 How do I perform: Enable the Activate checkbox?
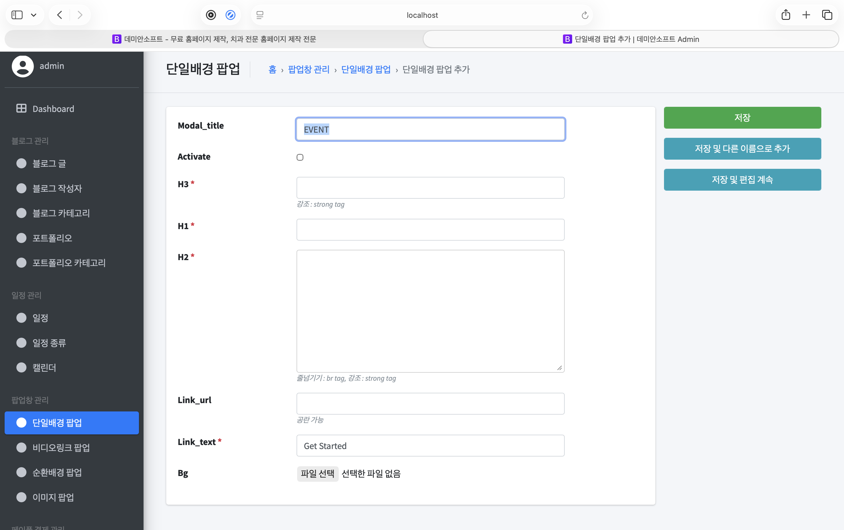pos(300,157)
